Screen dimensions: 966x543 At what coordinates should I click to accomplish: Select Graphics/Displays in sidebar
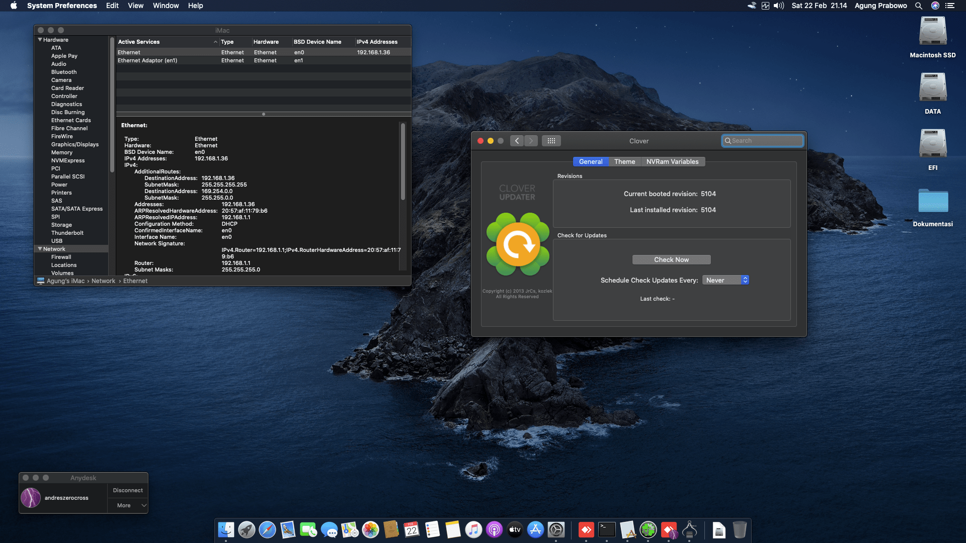(x=75, y=144)
